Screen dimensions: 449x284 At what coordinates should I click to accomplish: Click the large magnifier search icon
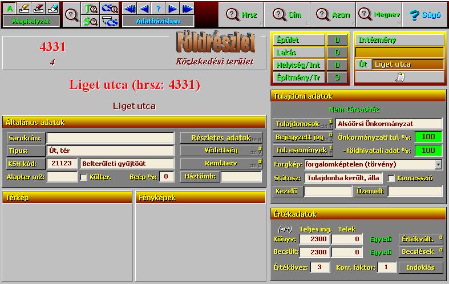click(71, 15)
